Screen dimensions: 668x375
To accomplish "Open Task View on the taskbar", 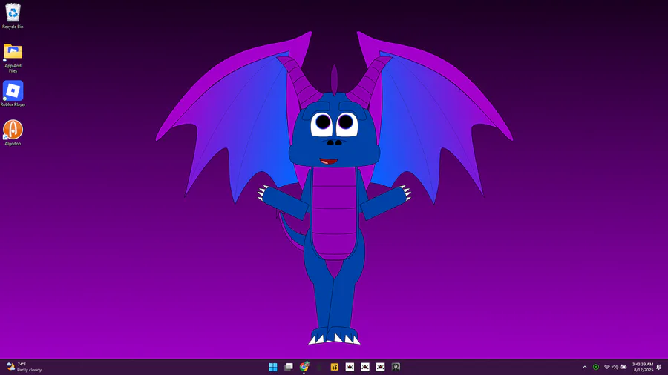I will click(x=289, y=367).
